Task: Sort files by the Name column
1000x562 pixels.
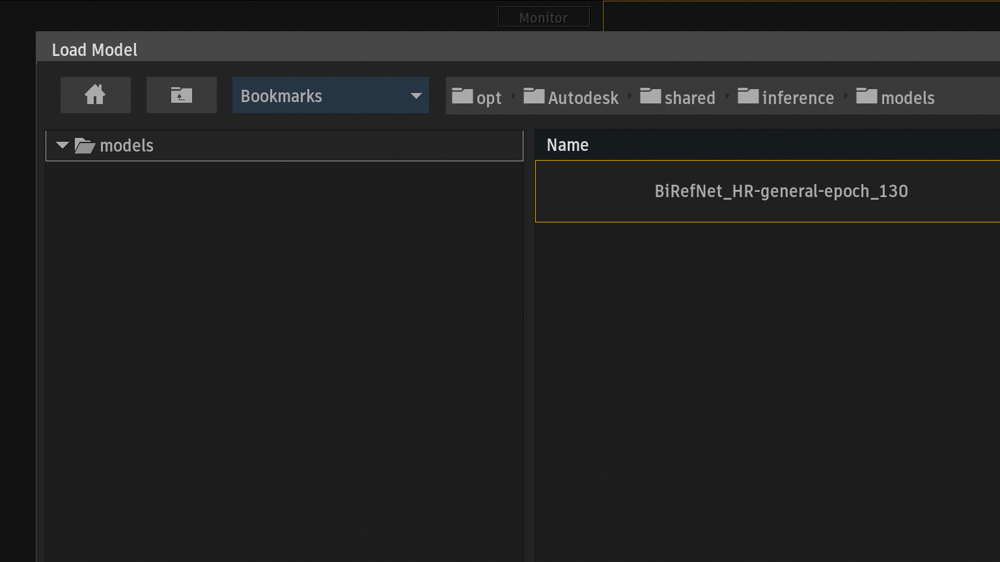Action: (568, 145)
